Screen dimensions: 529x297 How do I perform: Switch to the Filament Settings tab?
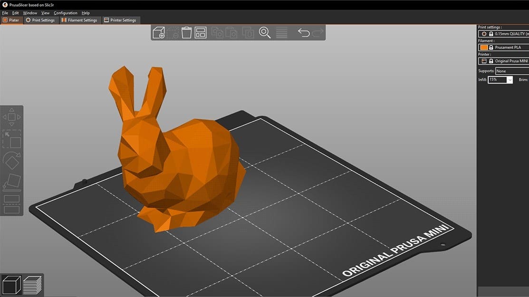click(80, 20)
